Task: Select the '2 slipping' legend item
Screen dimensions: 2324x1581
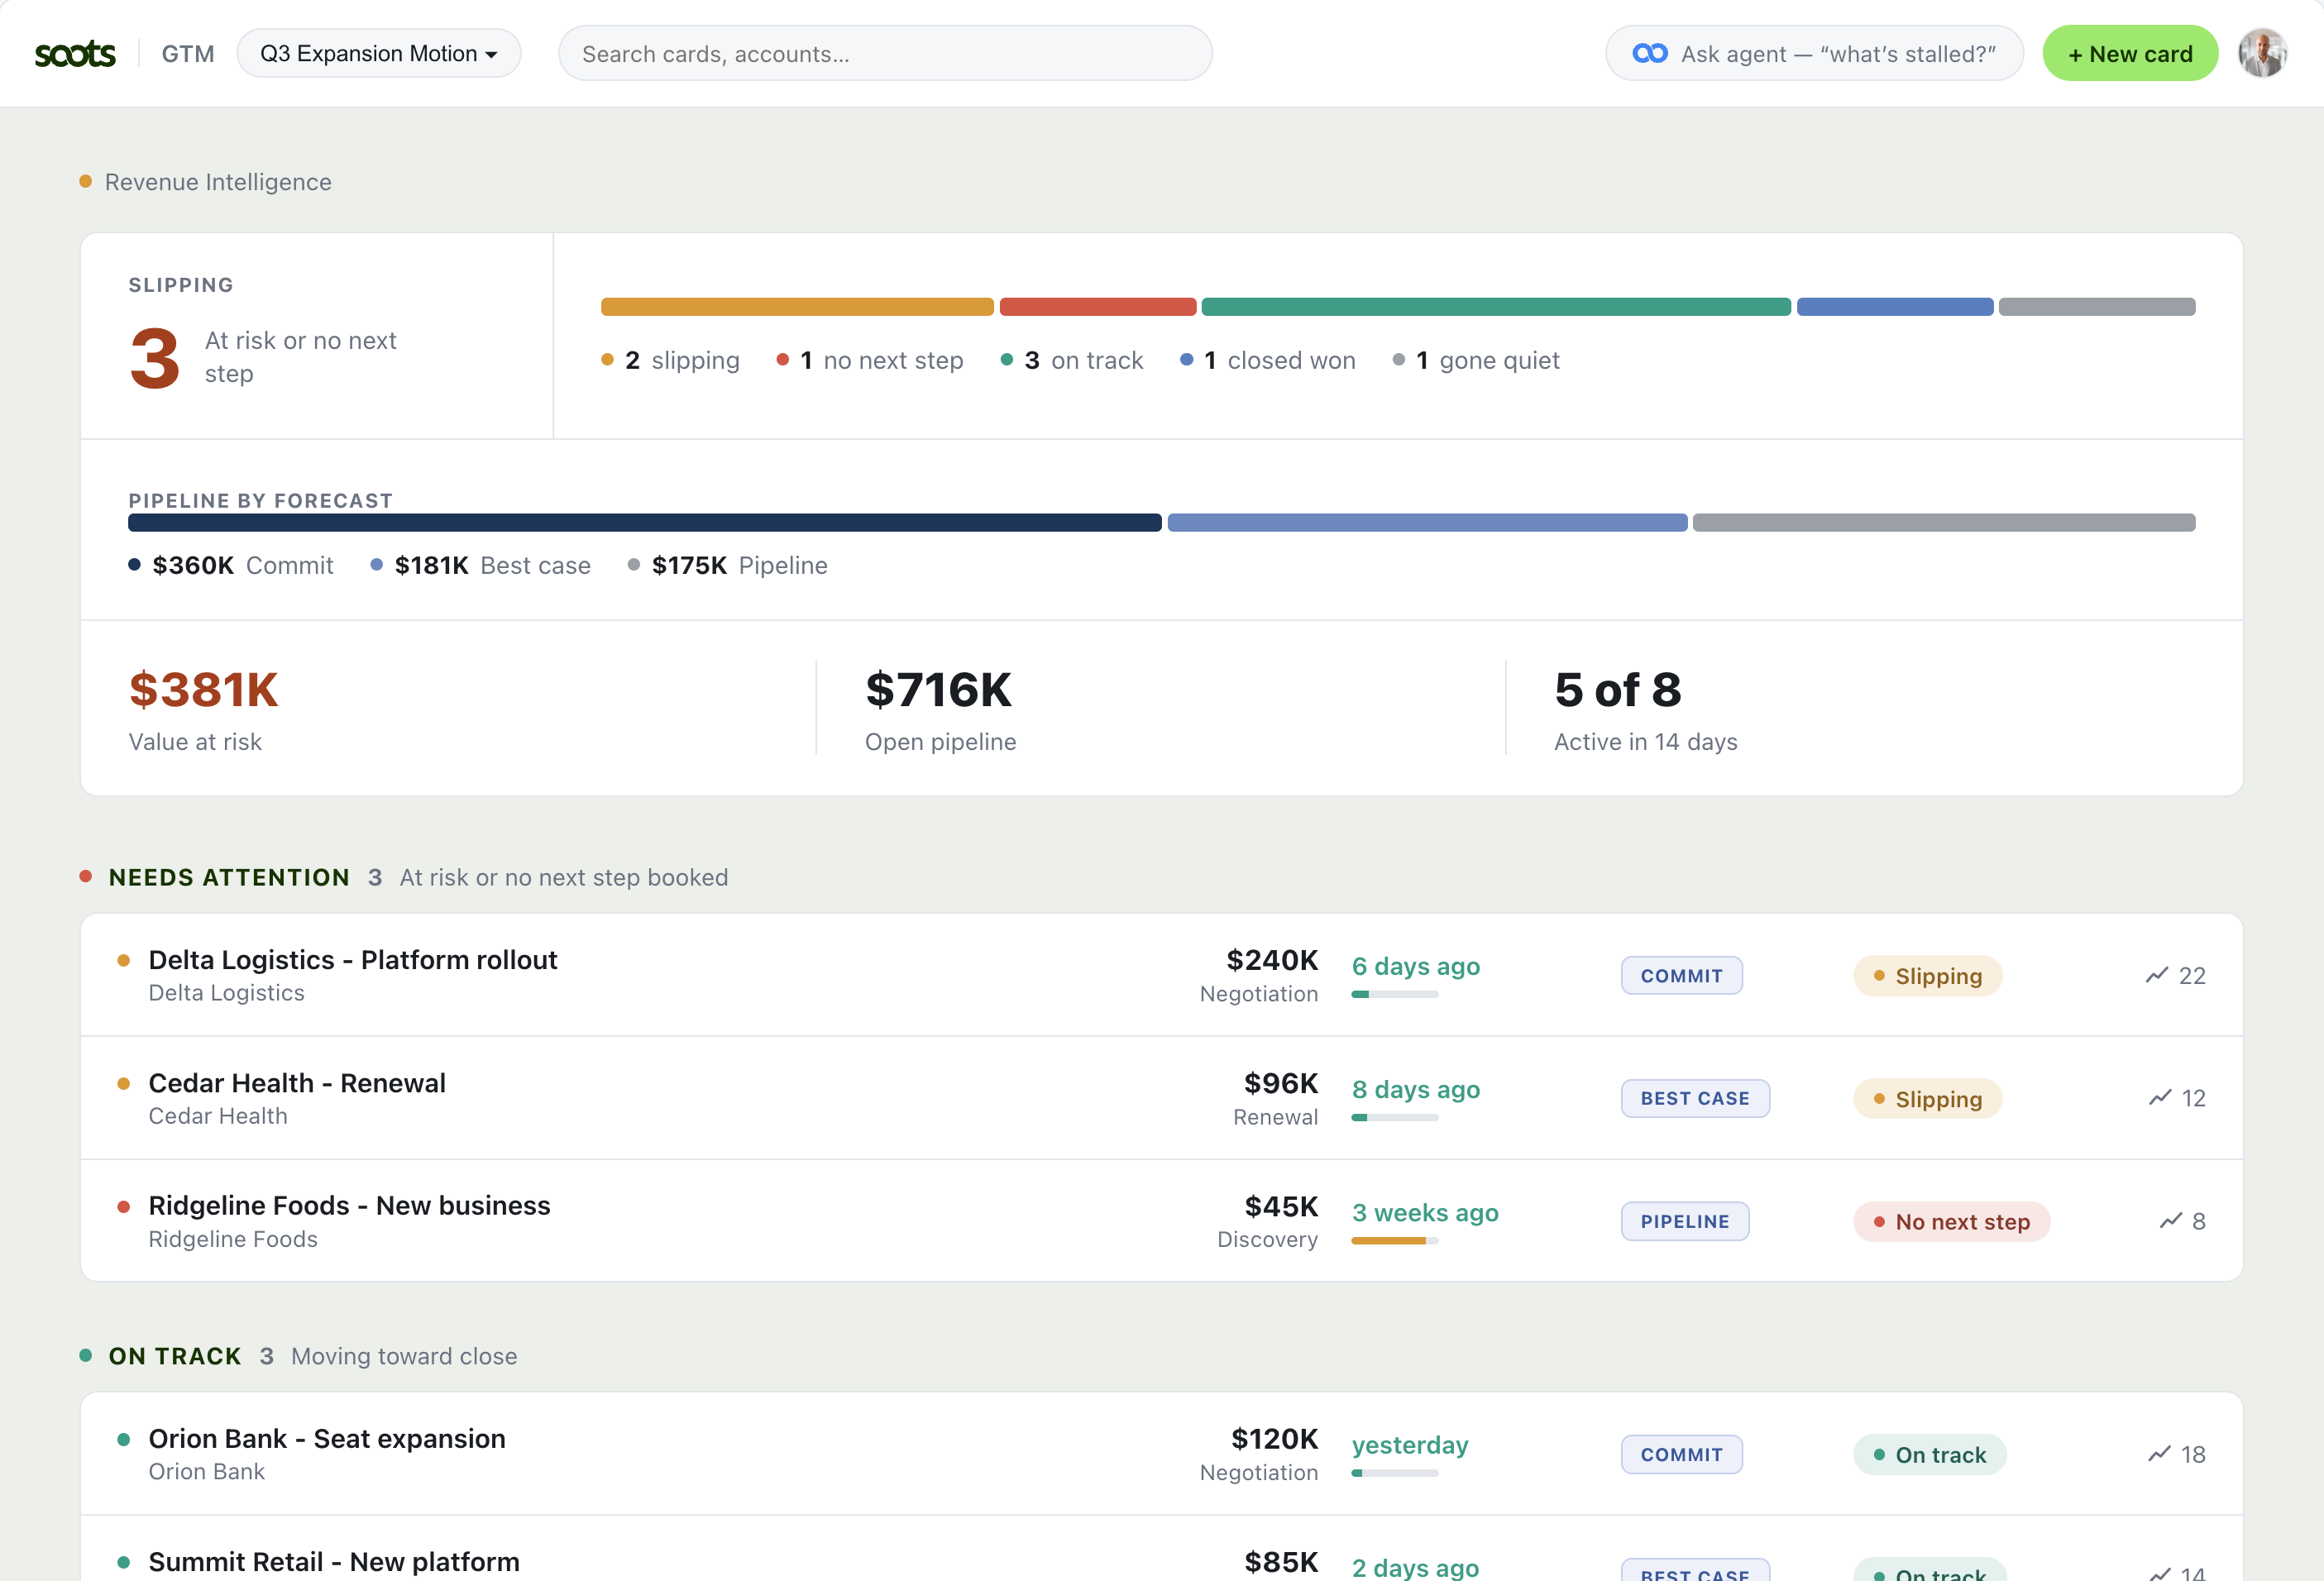Action: pos(671,361)
